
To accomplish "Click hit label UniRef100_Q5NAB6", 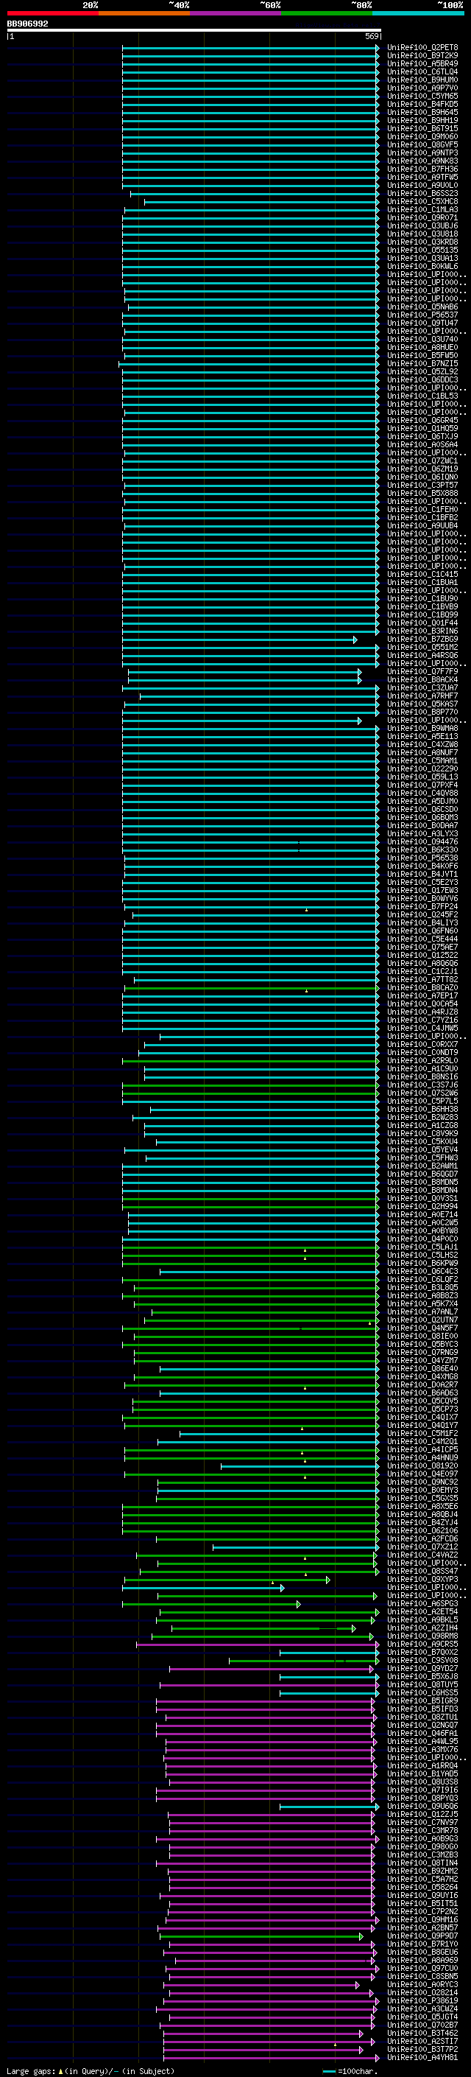I will pos(422,307).
